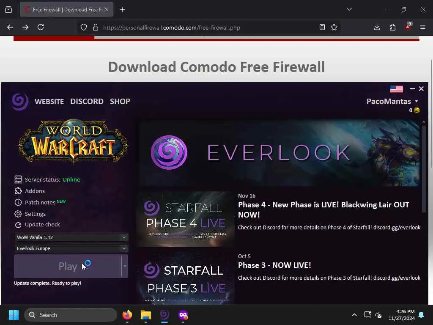
Task: Click the launcher news scrollbar
Action: tap(424, 168)
